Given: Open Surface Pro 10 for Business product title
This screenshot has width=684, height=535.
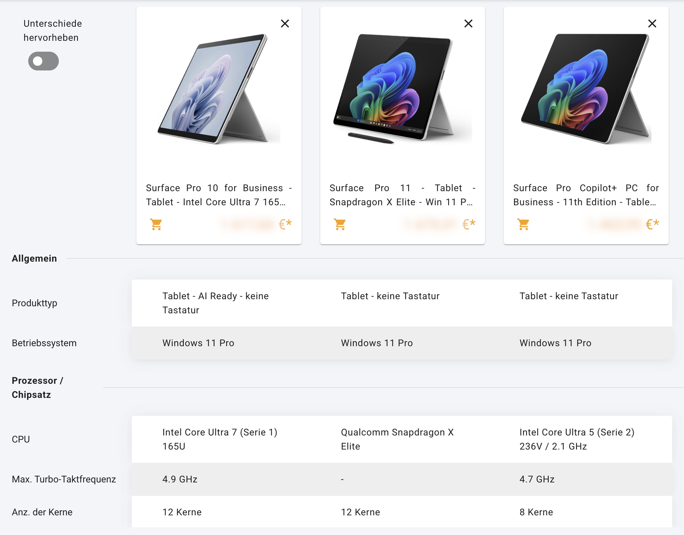Looking at the screenshot, I should pos(219,195).
